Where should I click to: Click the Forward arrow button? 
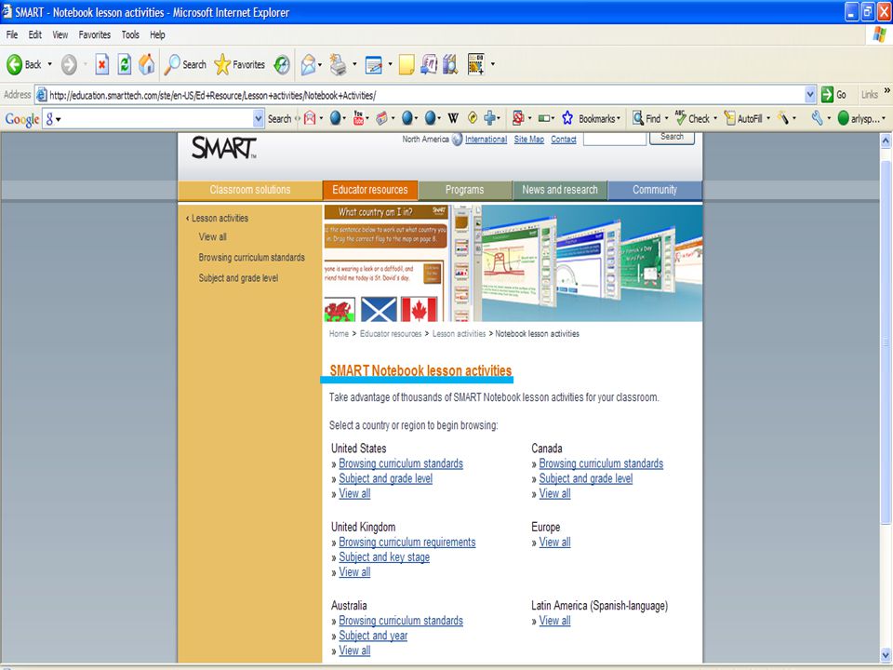pyautogui.click(x=69, y=64)
